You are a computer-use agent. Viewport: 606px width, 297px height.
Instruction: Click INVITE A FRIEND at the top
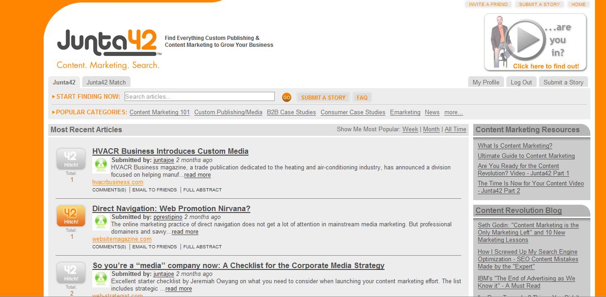pos(488,4)
